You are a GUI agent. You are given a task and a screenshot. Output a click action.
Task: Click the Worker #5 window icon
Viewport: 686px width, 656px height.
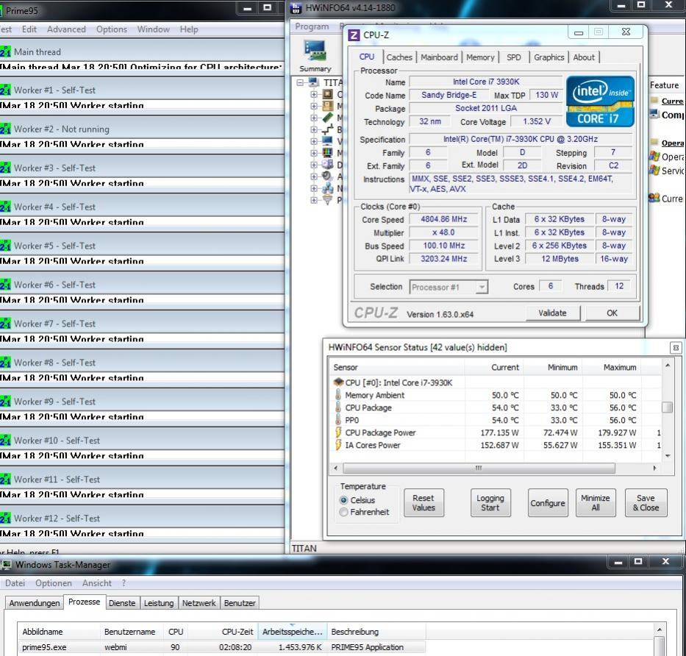[5, 246]
